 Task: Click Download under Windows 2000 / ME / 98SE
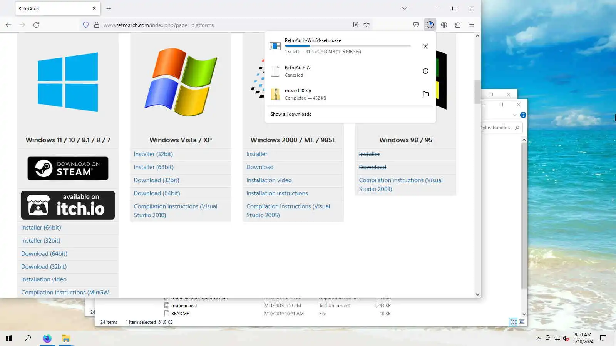click(x=260, y=167)
